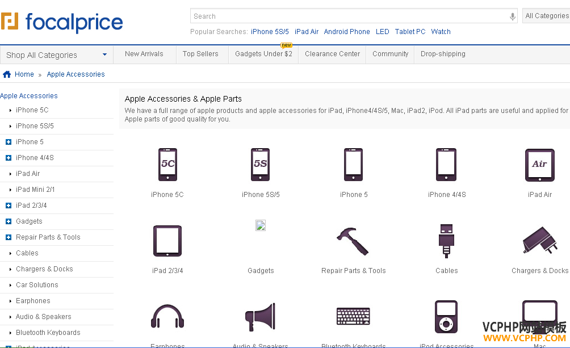Open the Top Sellers menu item
The image size is (570, 348).
(200, 54)
